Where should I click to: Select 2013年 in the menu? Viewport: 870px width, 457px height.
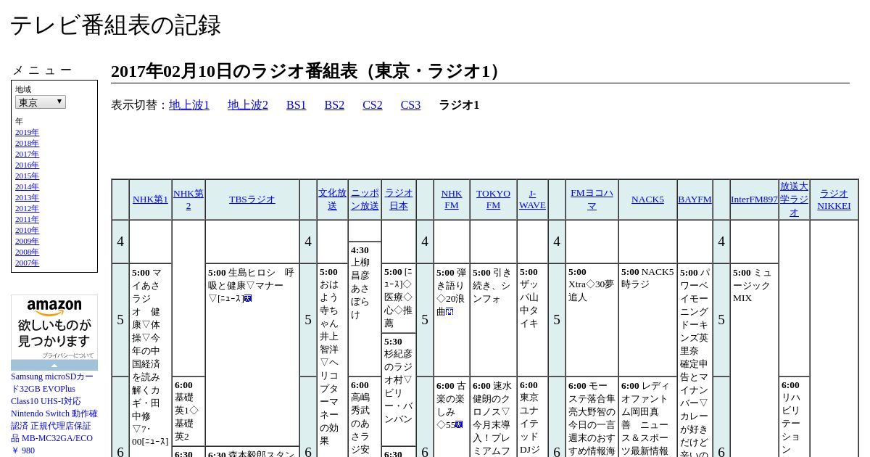[27, 197]
